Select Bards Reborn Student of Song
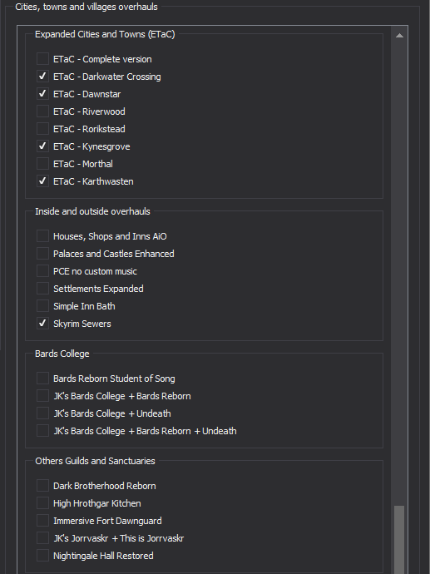 click(42, 379)
